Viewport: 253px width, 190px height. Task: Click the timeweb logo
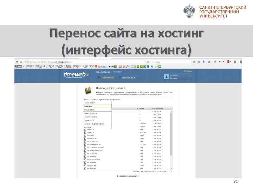[x=76, y=75]
